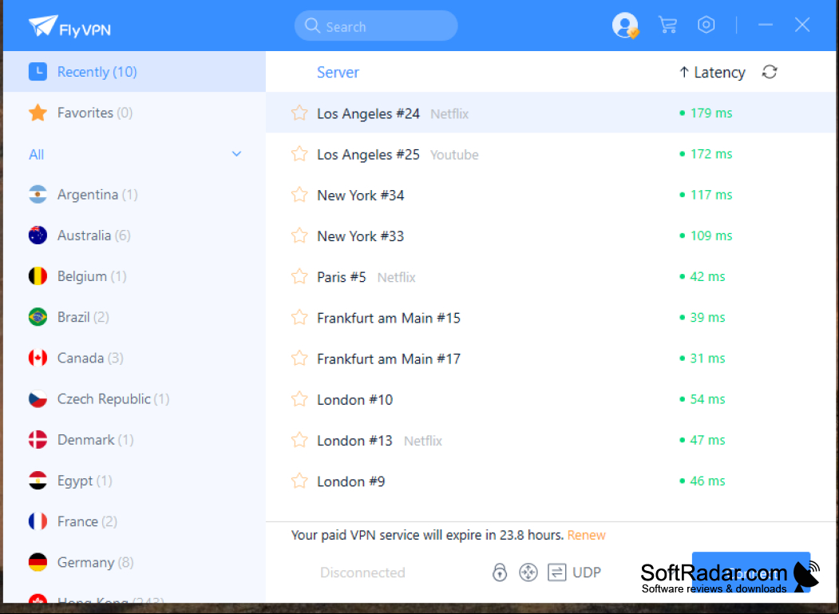Image resolution: width=839 pixels, height=614 pixels.
Task: Click the France flag icon
Action: coord(38,521)
